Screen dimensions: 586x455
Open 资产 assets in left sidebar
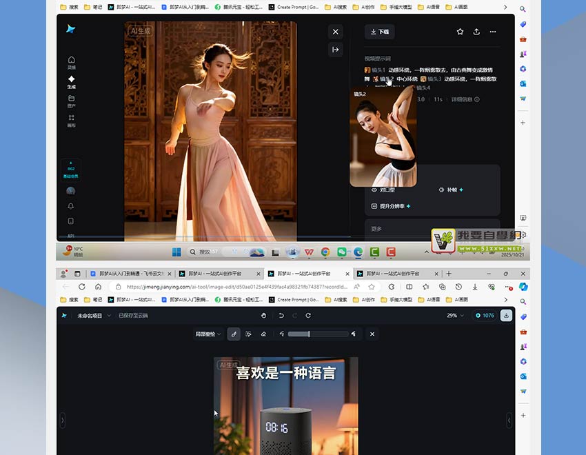click(72, 101)
